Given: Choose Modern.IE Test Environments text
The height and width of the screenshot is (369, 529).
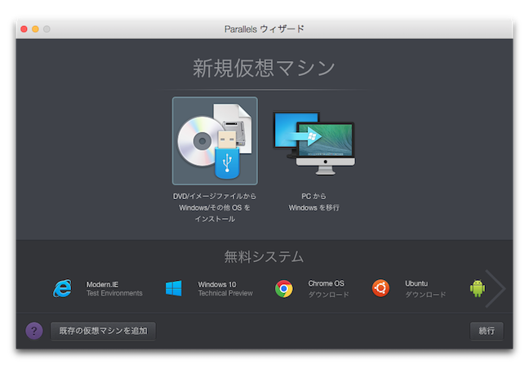Looking at the screenshot, I should pos(114,289).
